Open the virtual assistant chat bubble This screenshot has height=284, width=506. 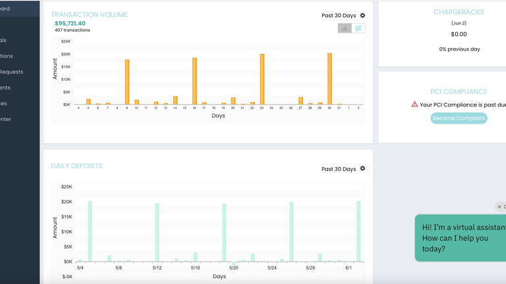pyautogui.click(x=461, y=238)
